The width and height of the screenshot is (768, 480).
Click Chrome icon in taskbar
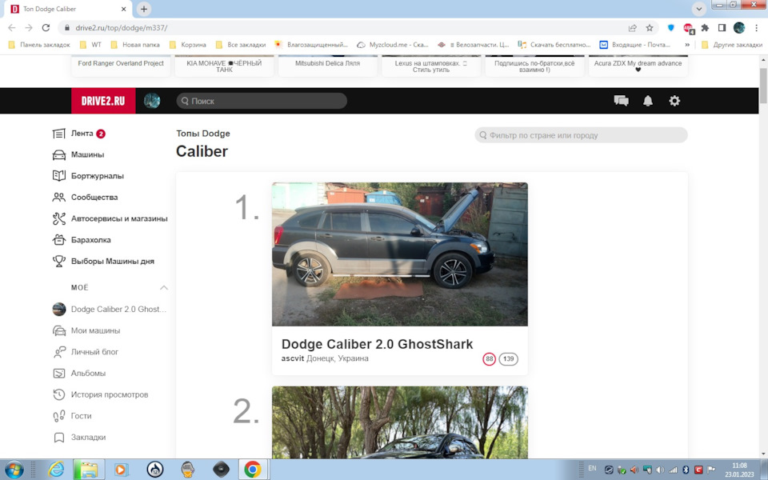click(x=252, y=470)
